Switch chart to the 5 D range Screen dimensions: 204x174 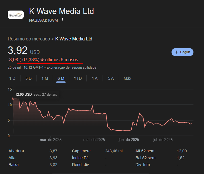pyautogui.click(x=28, y=78)
